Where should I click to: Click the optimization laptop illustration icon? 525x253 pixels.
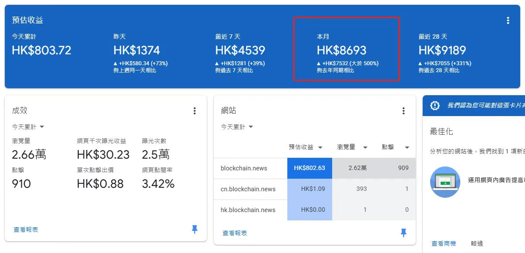click(x=445, y=182)
